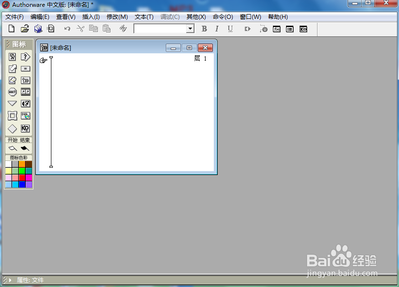Open a file using the folder icon
Screen dimensions: 399x287
pos(25,29)
